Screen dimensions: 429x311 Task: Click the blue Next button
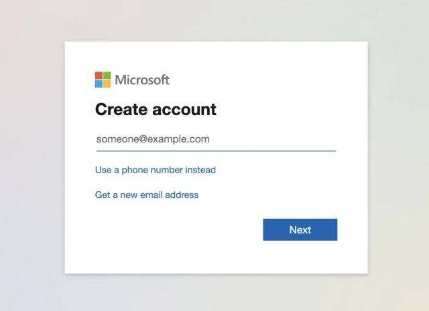tap(300, 229)
